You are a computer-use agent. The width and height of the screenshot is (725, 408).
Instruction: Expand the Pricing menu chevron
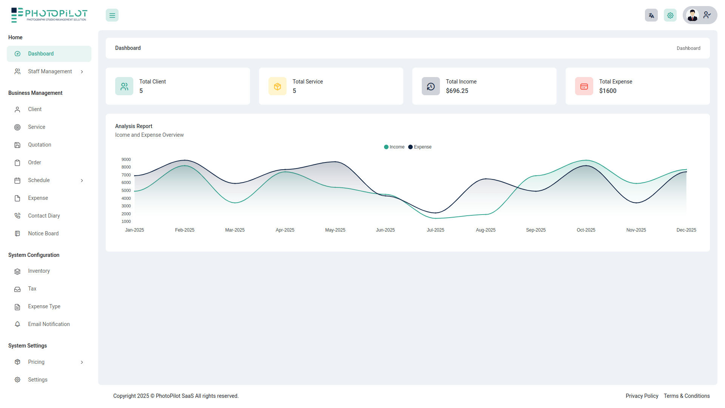(82, 362)
